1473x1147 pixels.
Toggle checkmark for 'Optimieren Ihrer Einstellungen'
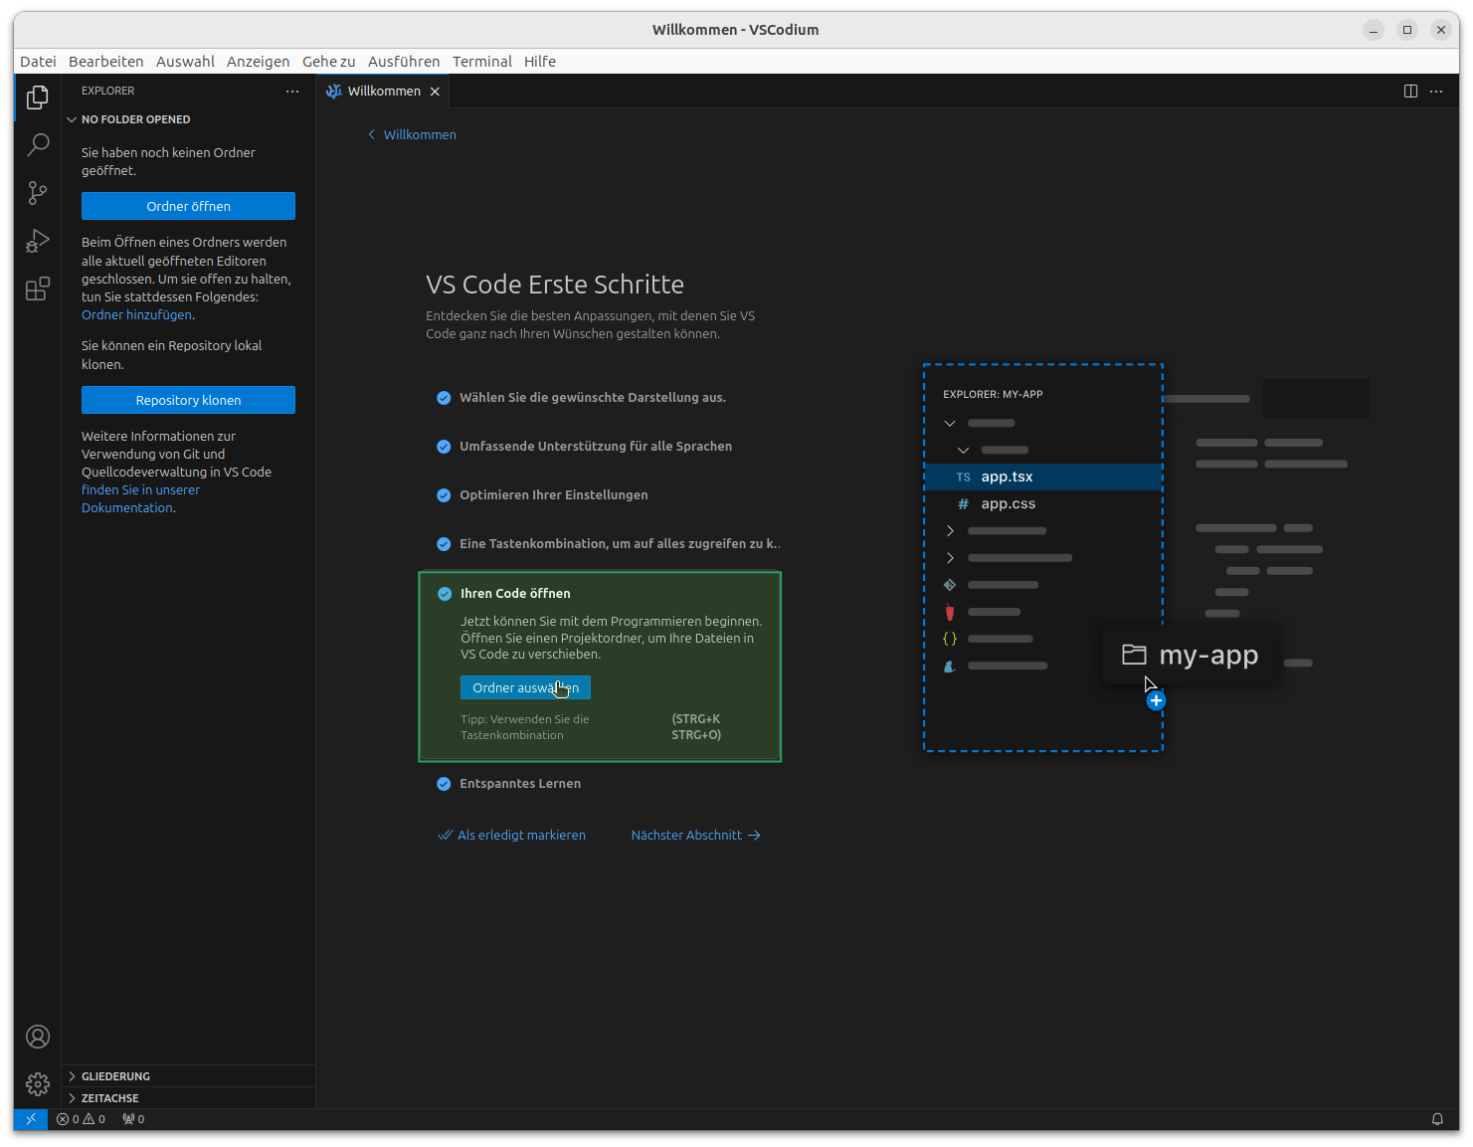(x=444, y=495)
